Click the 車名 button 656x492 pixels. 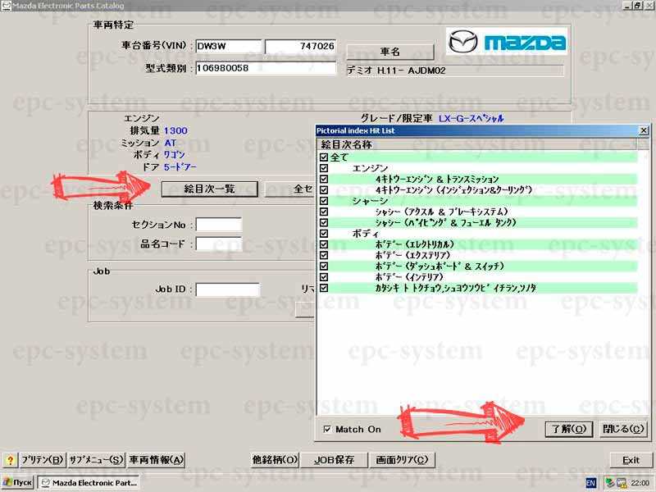pyautogui.click(x=390, y=52)
